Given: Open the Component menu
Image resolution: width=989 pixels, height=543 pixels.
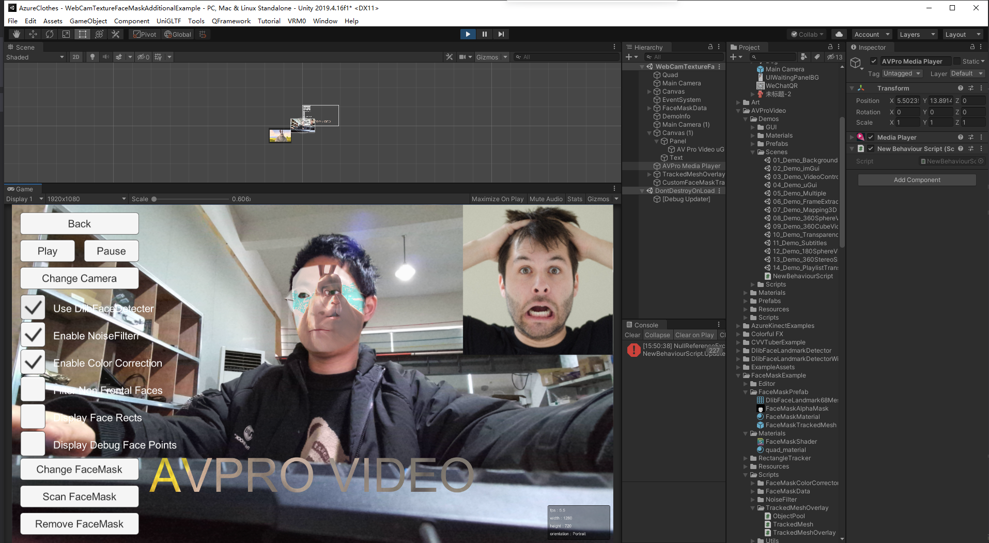Looking at the screenshot, I should pos(132,21).
